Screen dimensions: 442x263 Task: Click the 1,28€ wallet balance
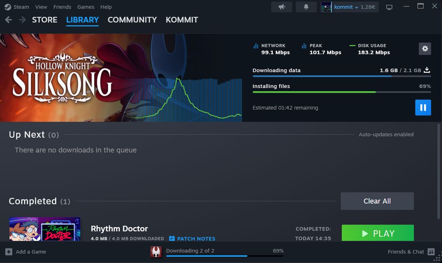coord(368,7)
